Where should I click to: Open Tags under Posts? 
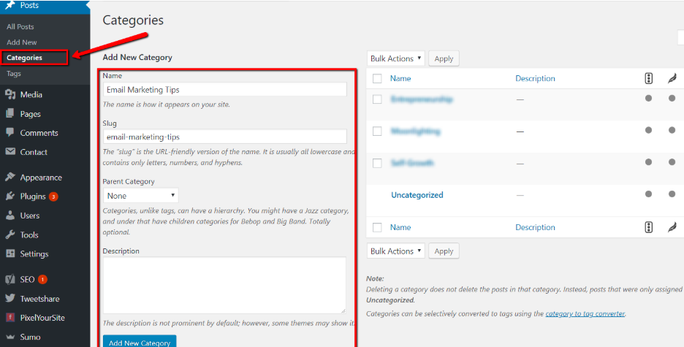click(14, 74)
